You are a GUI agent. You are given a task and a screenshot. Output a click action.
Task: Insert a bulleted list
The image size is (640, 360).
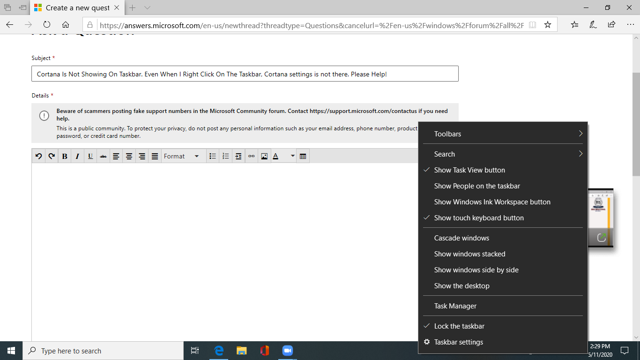[x=213, y=156]
